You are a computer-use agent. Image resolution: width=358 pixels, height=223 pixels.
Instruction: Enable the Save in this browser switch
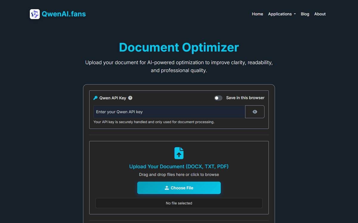point(218,98)
